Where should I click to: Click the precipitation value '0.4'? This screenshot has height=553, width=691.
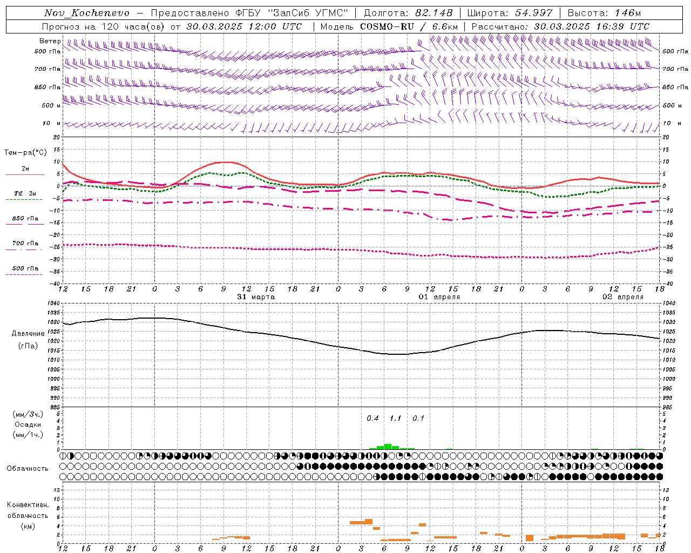coord(372,419)
